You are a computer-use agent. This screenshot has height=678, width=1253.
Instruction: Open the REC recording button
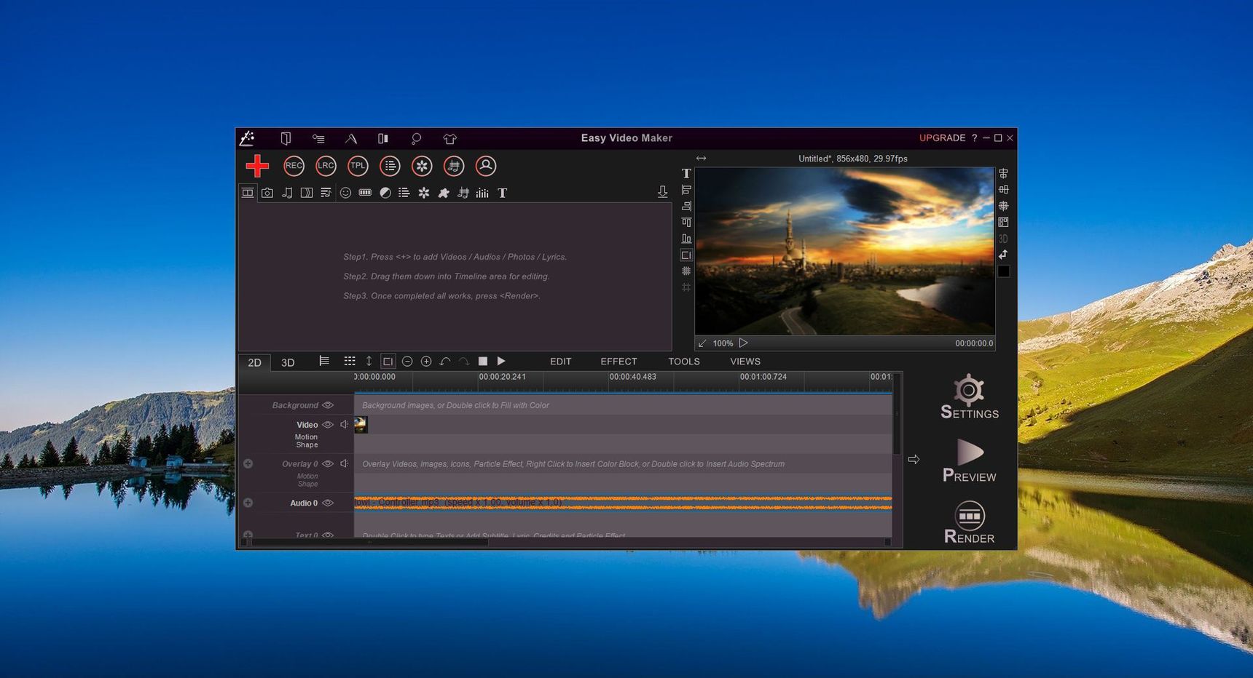pyautogui.click(x=294, y=166)
